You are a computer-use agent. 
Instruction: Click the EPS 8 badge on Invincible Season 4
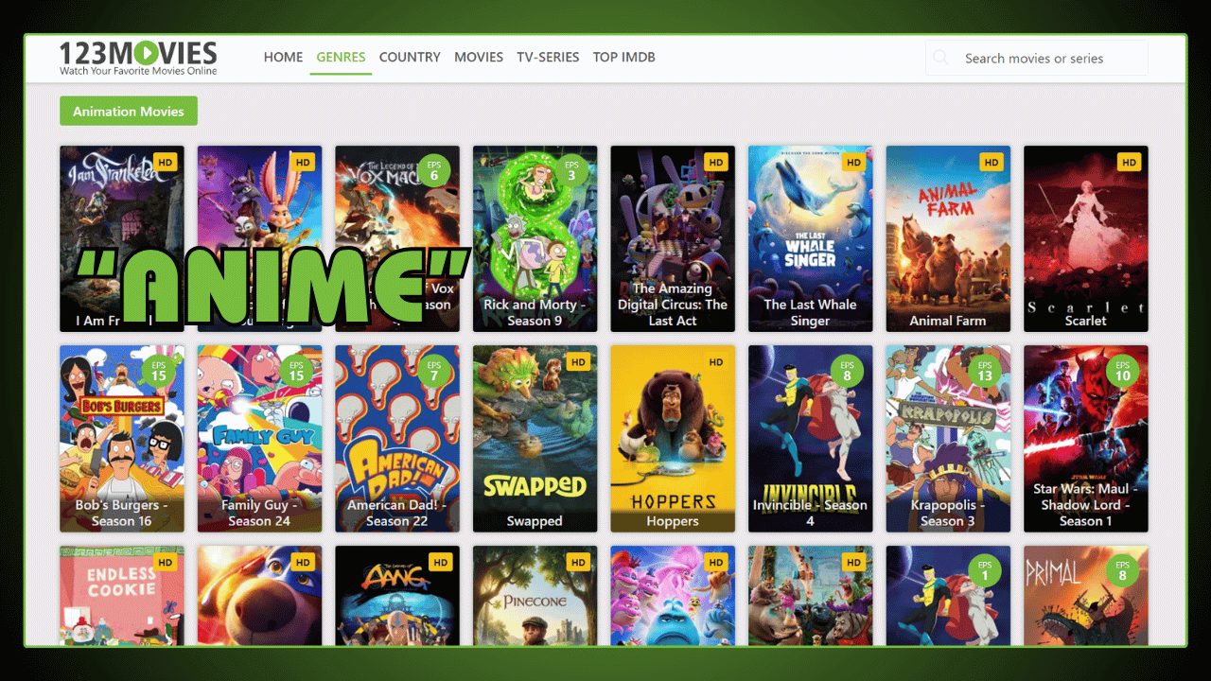click(x=847, y=371)
